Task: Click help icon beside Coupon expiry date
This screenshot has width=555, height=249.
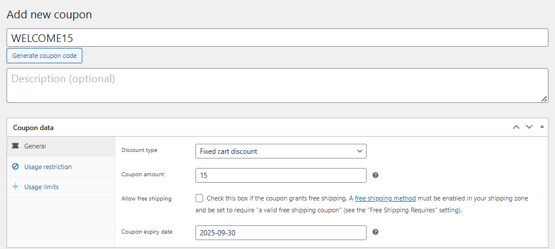Action: 376,232
